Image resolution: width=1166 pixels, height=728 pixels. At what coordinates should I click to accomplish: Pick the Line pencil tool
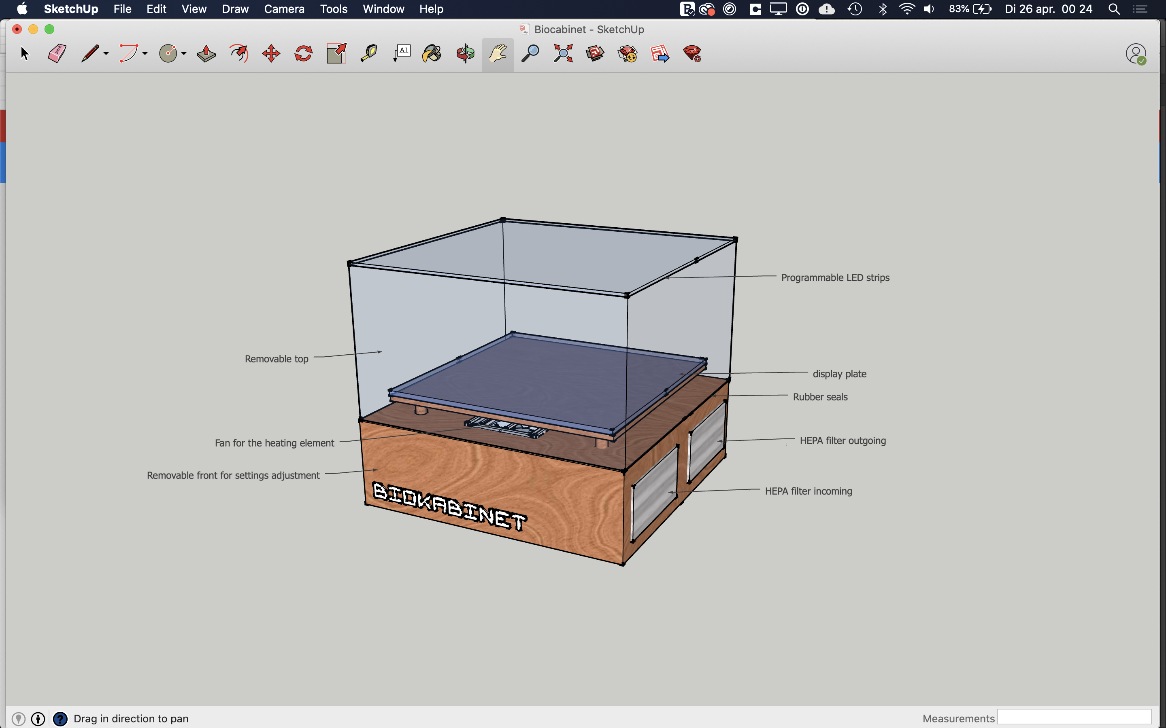tap(90, 53)
